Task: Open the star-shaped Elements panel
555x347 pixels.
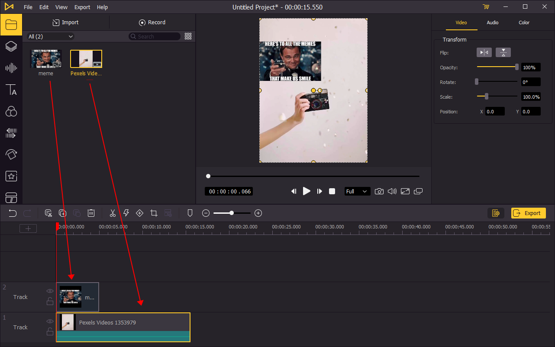Action: [11, 176]
